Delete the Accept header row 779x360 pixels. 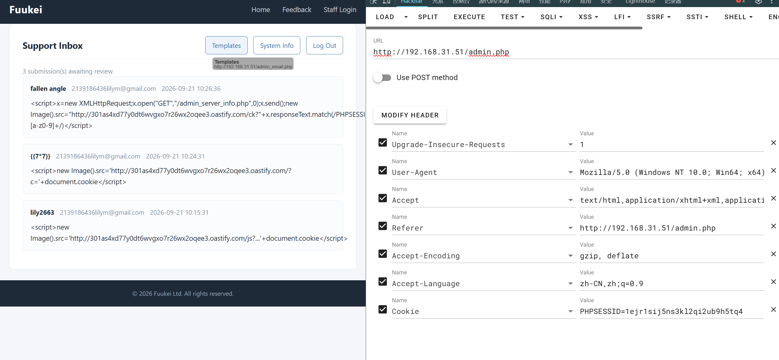click(x=773, y=198)
